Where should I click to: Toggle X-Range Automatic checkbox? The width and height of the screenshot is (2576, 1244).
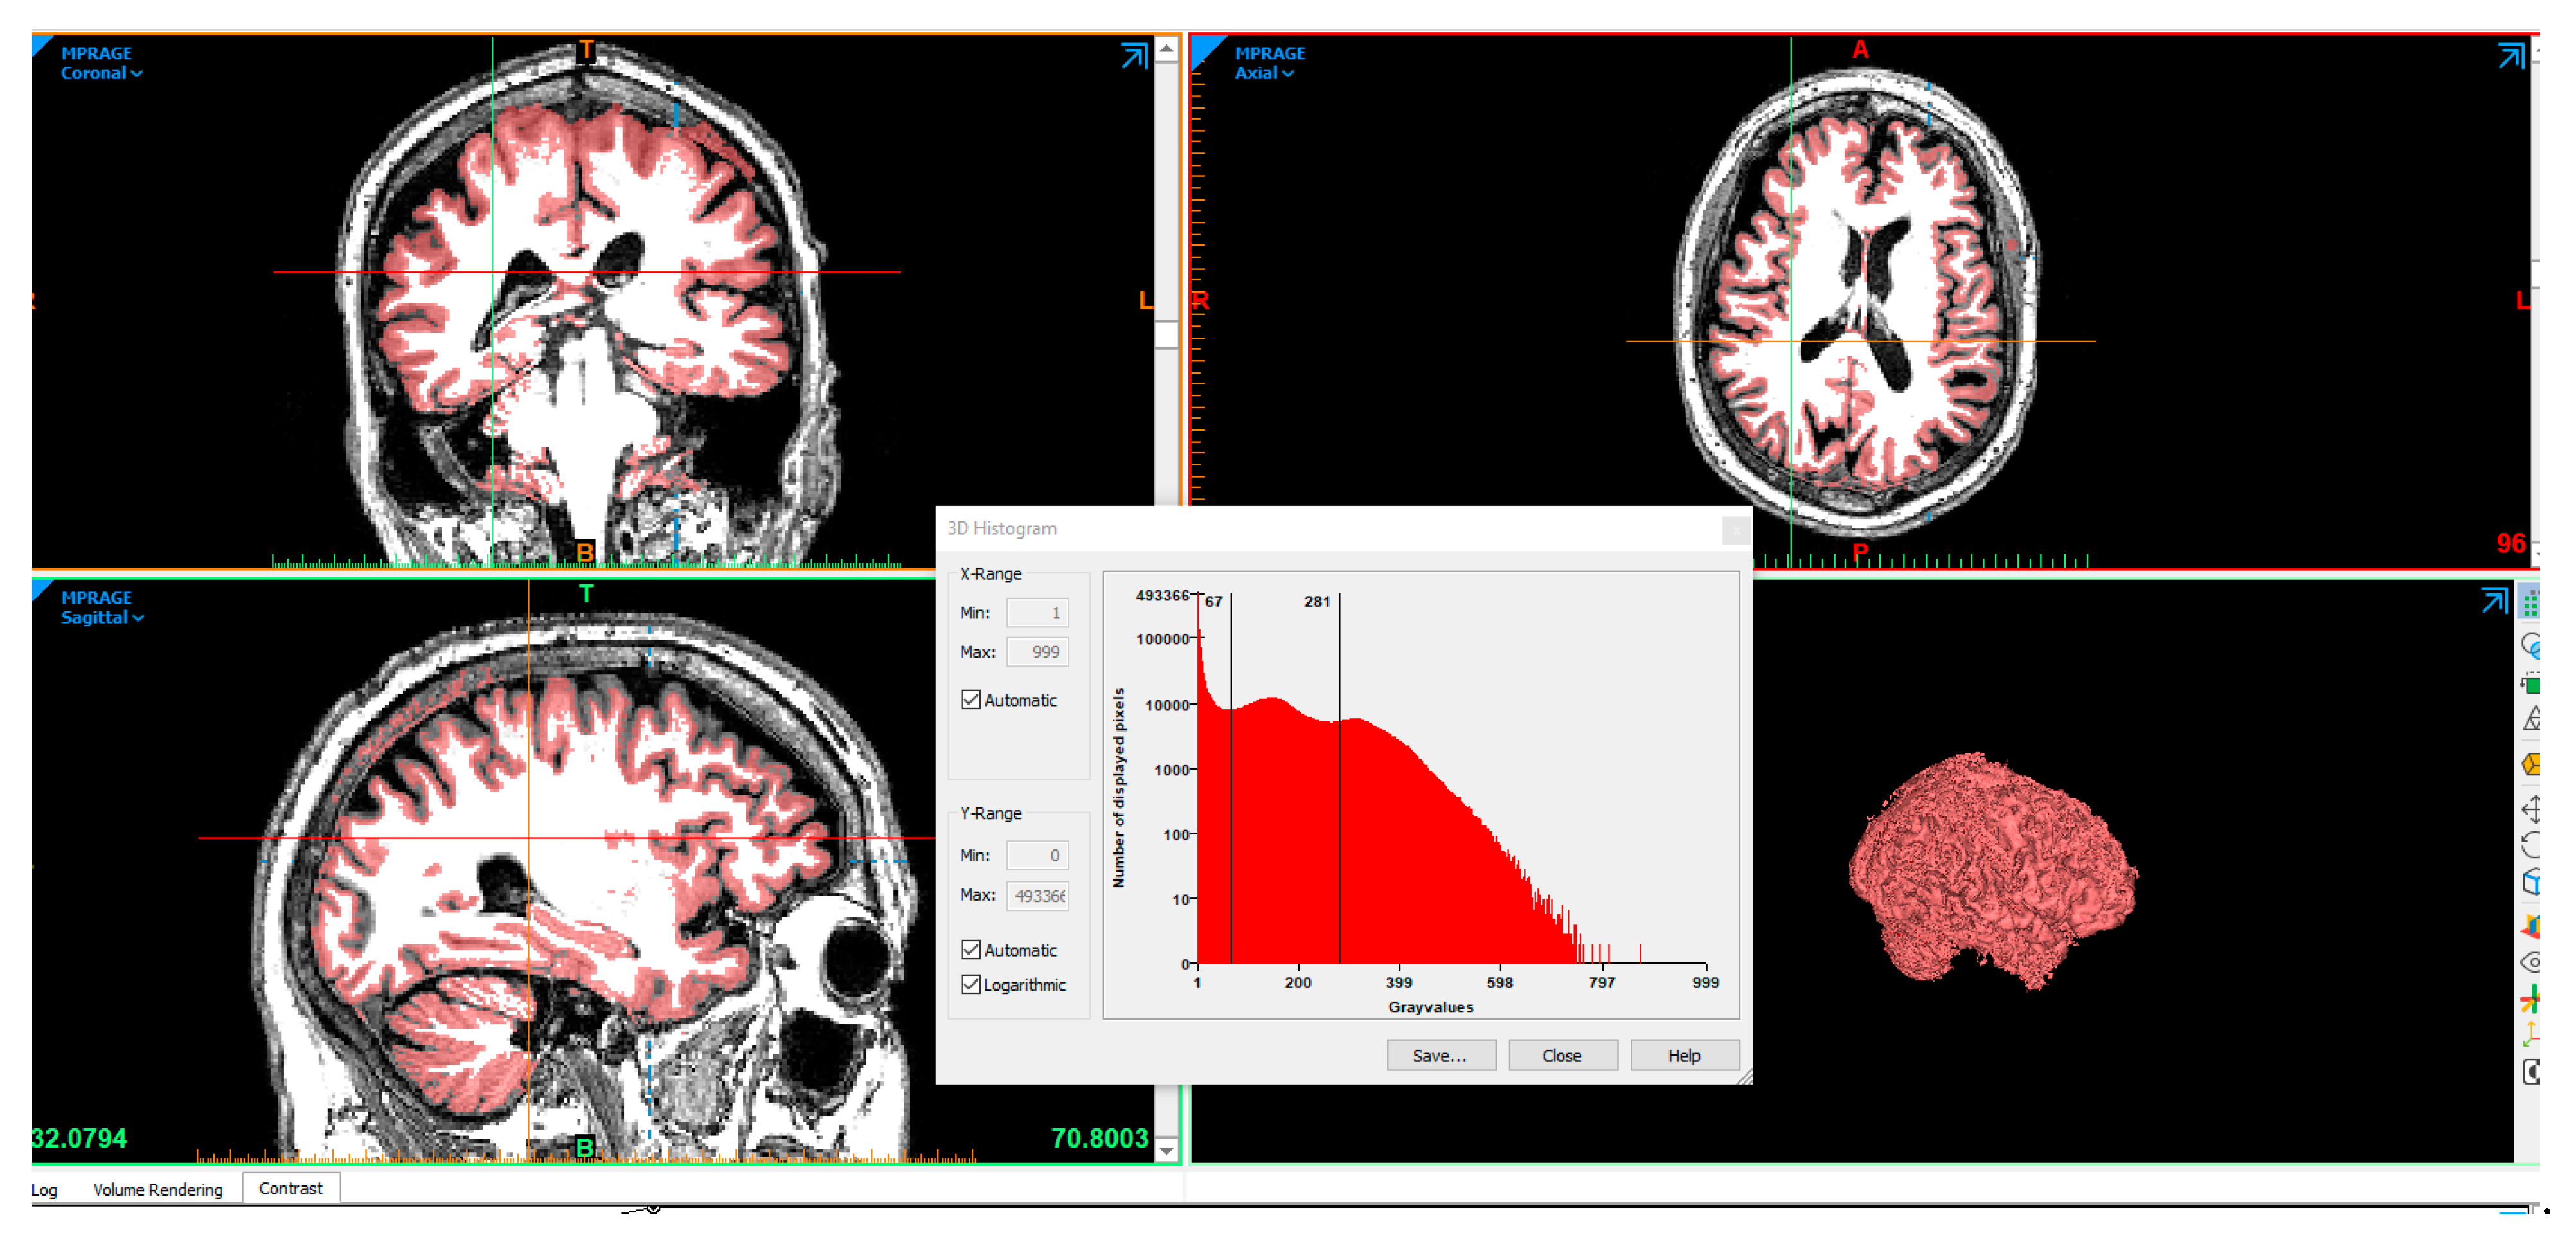970,700
